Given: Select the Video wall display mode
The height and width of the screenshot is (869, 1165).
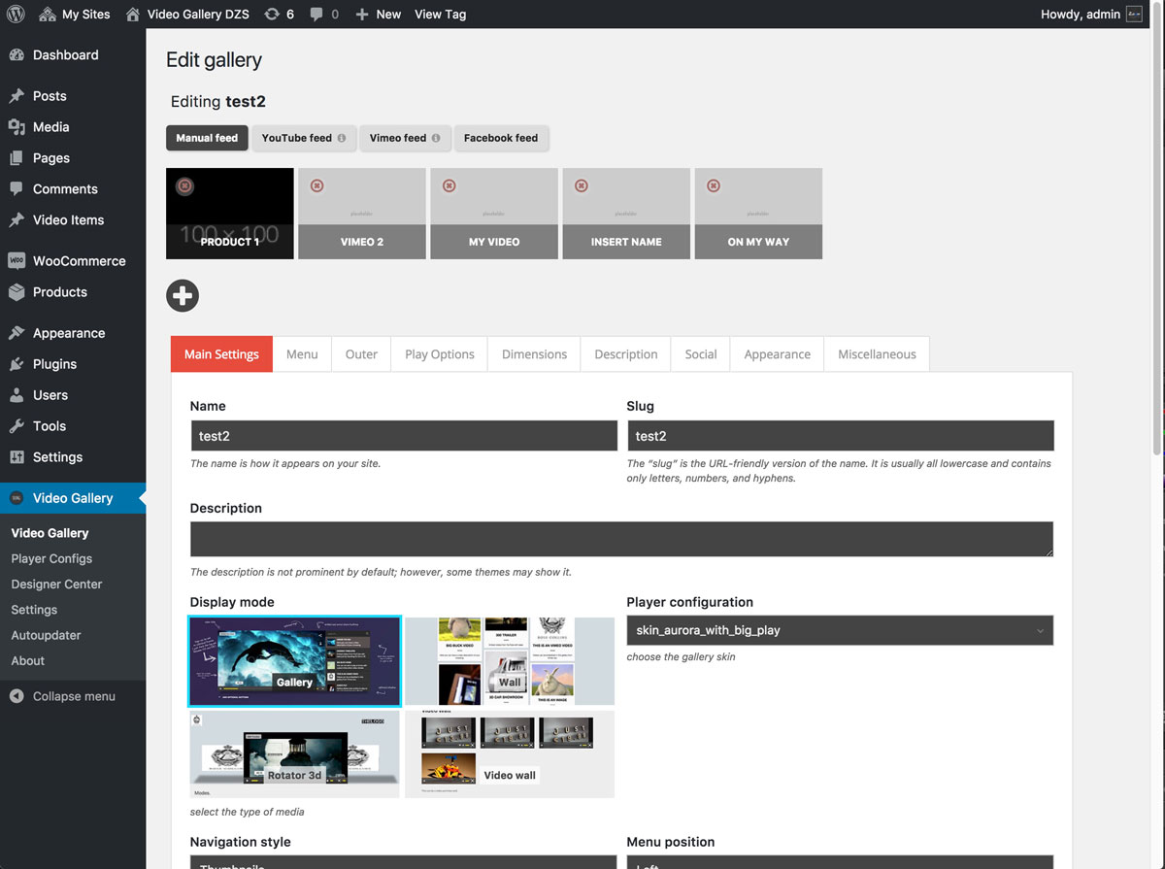Looking at the screenshot, I should [510, 753].
